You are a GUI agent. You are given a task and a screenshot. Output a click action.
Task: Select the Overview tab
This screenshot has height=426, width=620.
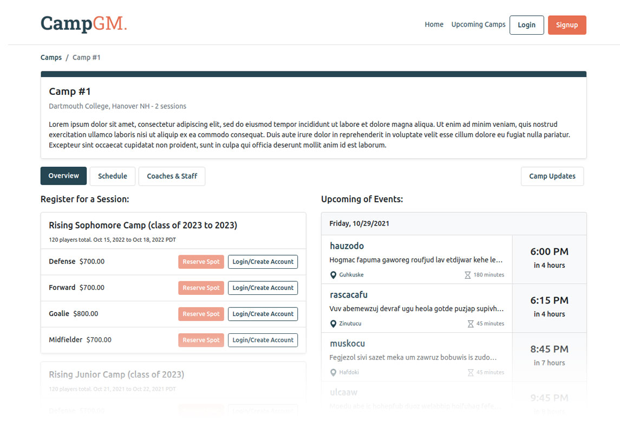click(x=63, y=176)
